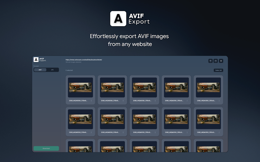Image resolution: width=260 pixels, height=162 pixels.
Task: Click the 'Format' label in sidebar
Action: coord(36,66)
